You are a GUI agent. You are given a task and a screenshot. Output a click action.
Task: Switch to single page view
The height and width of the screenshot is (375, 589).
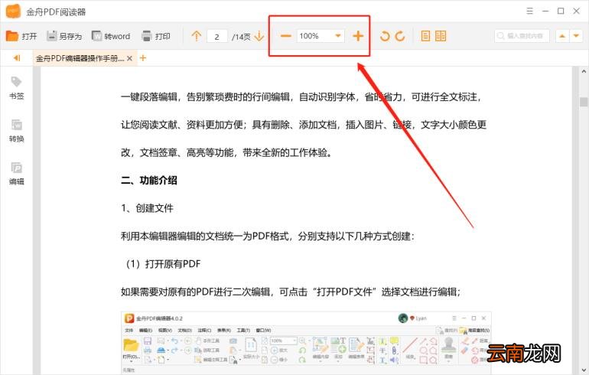(425, 36)
